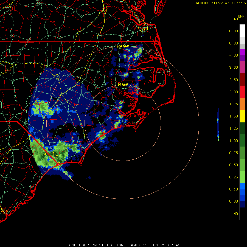Click the 0.10 legend value
Viewport: 247px width, 247px height.
point(234,189)
